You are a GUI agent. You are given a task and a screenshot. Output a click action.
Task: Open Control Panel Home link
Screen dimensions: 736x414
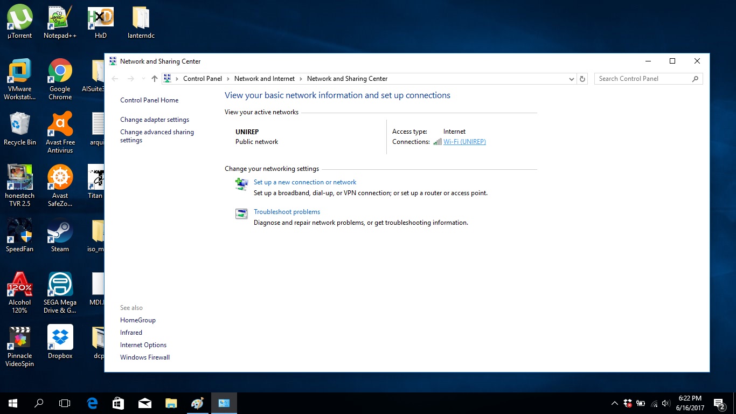149,100
